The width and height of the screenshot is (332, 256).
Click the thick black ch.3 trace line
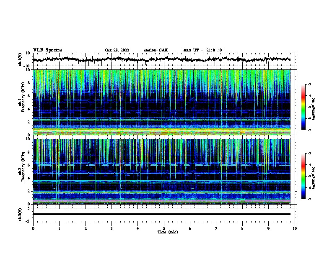[x=162, y=214]
